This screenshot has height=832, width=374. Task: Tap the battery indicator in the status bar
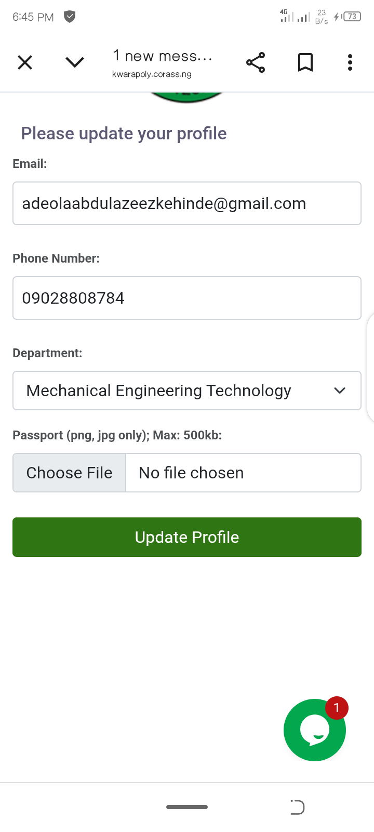(x=352, y=17)
